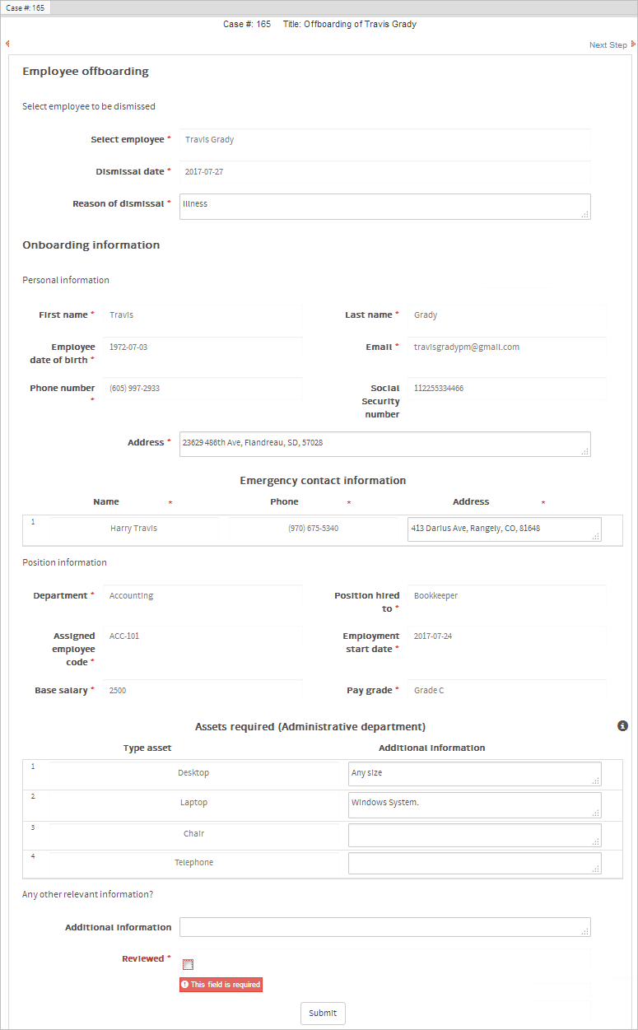Click the Chair asset additional information box
This screenshot has width=638, height=1030.
pos(474,835)
